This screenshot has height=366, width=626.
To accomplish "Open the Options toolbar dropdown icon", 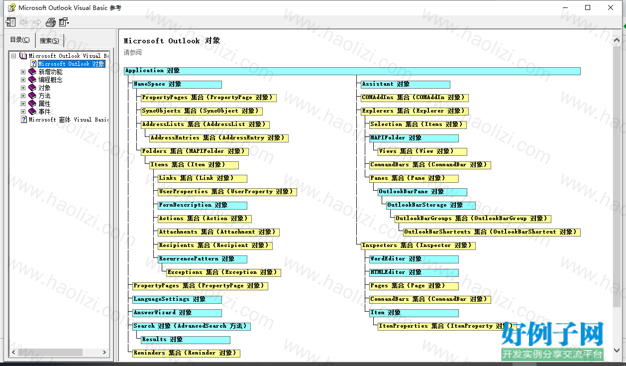I will 64,22.
